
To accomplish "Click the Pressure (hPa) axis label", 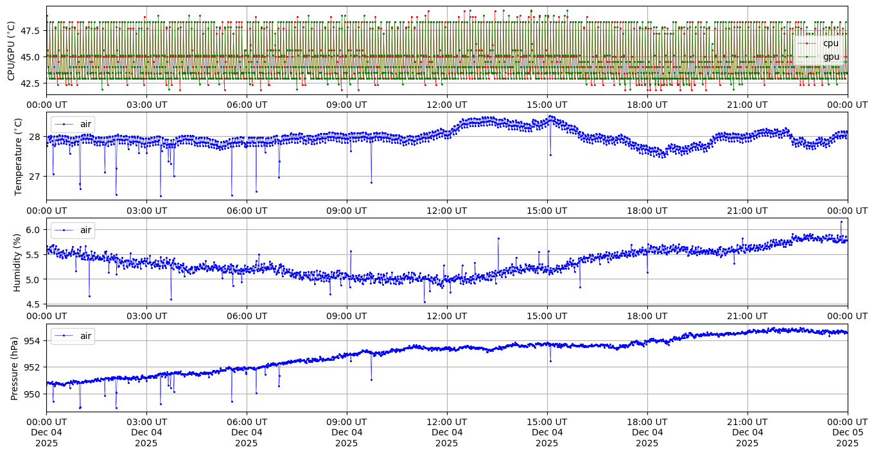I will click(14, 368).
